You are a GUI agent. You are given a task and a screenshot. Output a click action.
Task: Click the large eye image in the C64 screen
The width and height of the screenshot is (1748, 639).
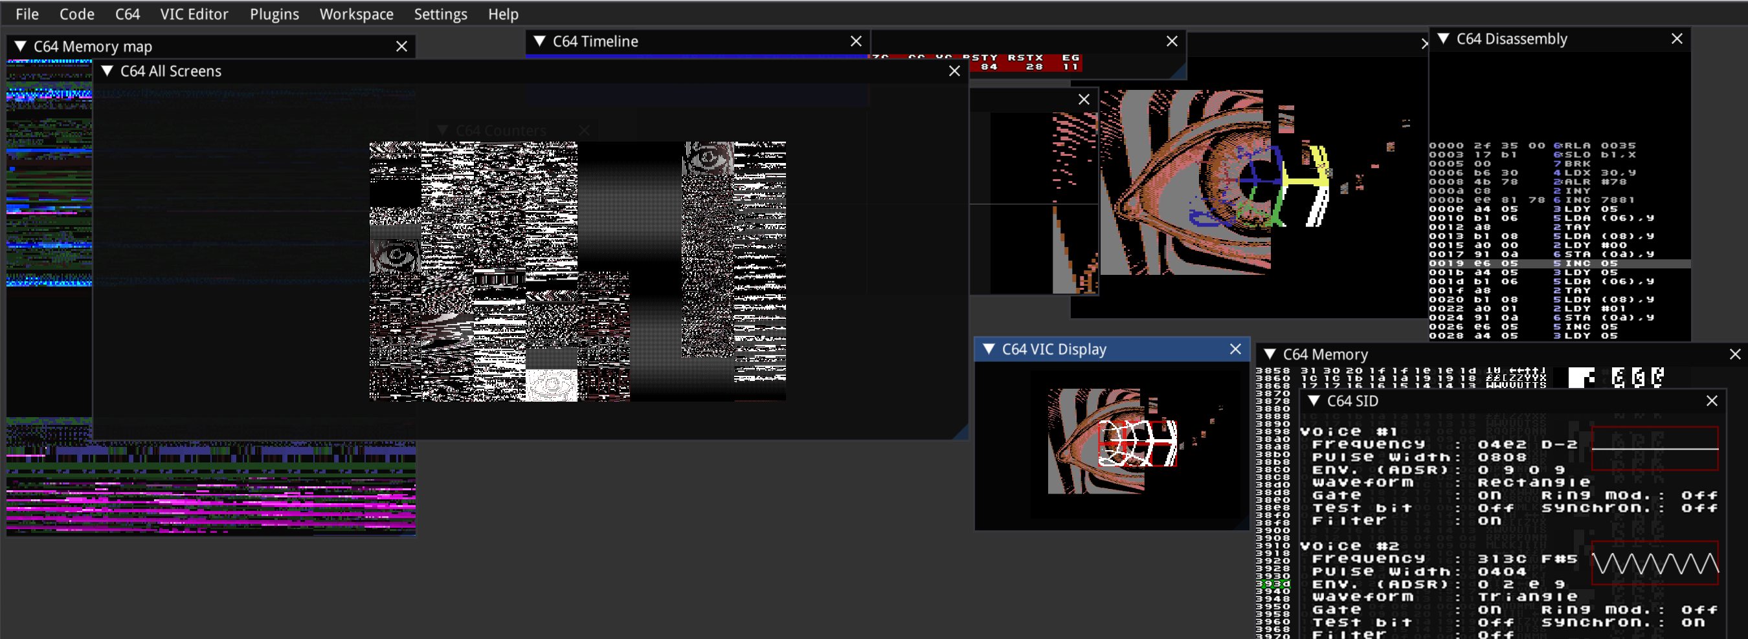[1185, 182]
